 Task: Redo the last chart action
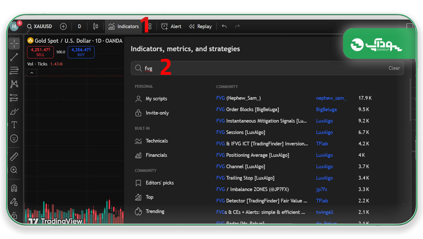(237, 26)
